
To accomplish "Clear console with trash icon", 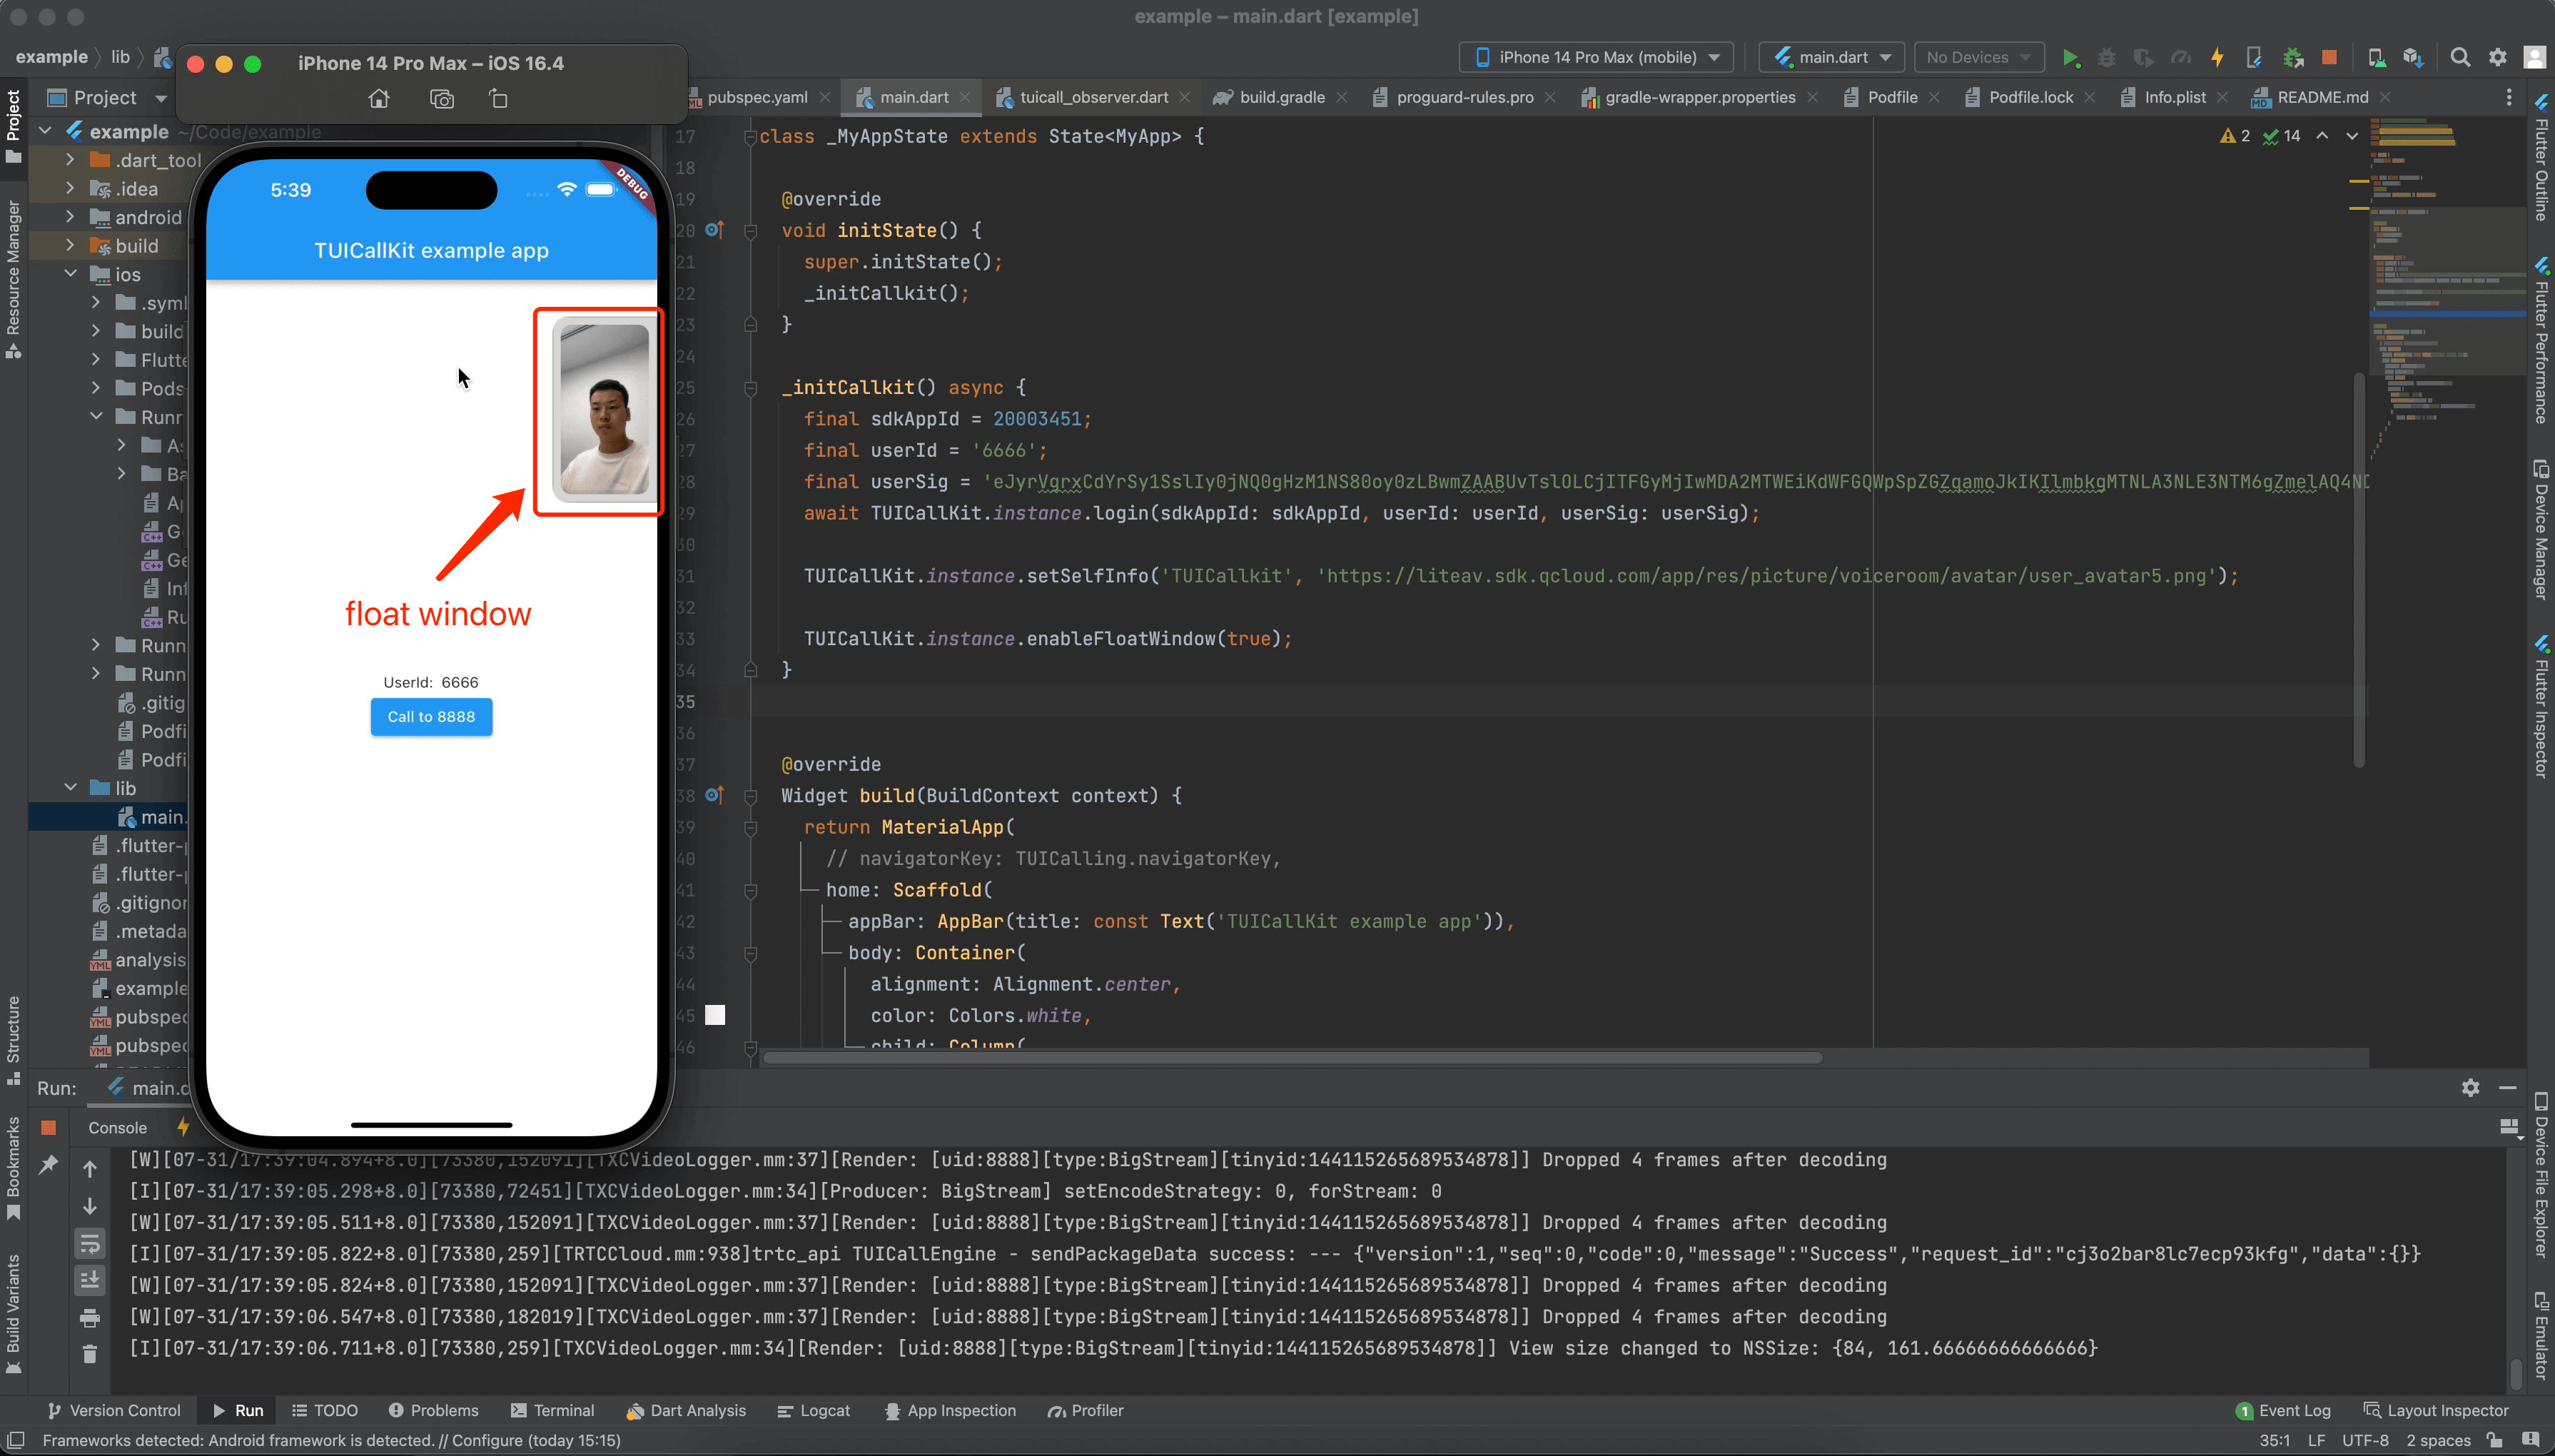I will [90, 1354].
